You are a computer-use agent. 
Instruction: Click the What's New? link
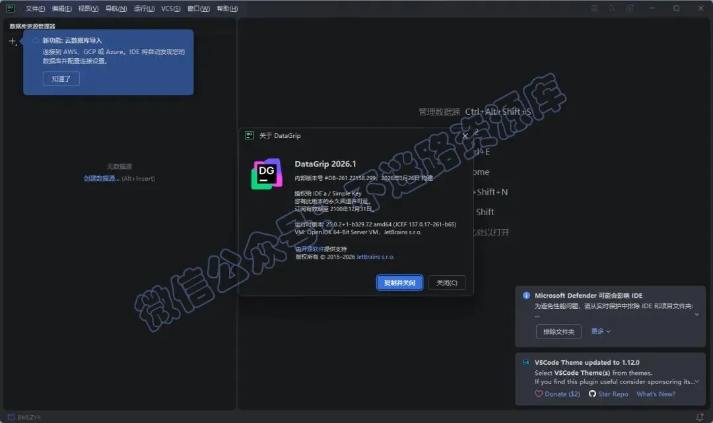[656, 394]
